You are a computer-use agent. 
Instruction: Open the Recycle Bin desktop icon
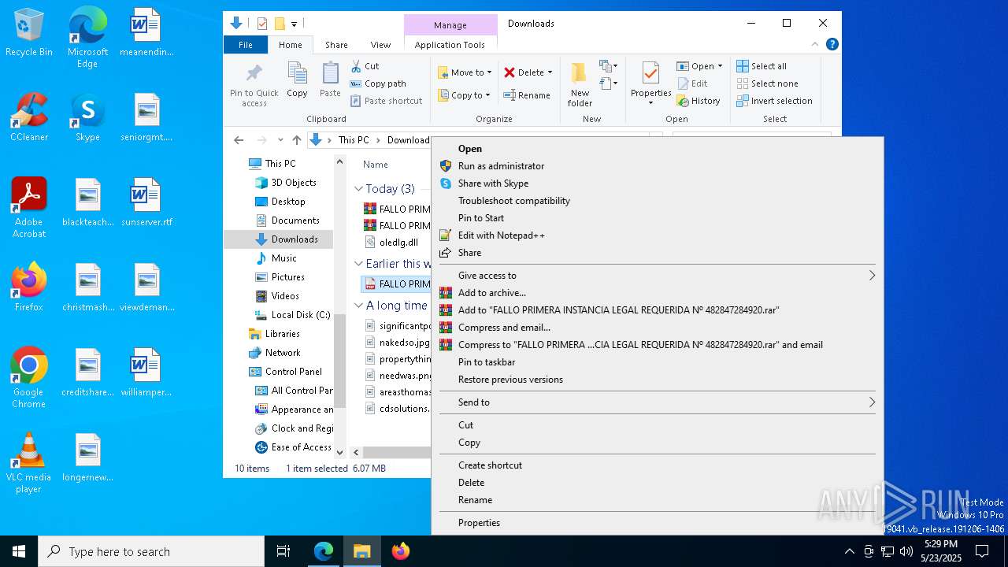tap(29, 34)
